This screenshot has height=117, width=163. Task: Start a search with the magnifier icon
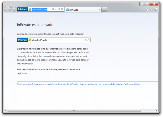tap(53, 9)
